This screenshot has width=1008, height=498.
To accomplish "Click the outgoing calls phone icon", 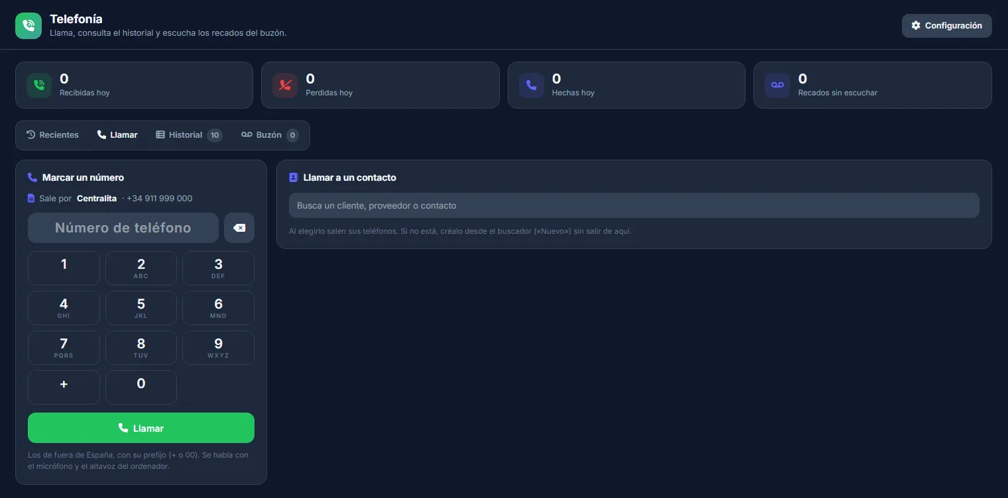I will [532, 85].
